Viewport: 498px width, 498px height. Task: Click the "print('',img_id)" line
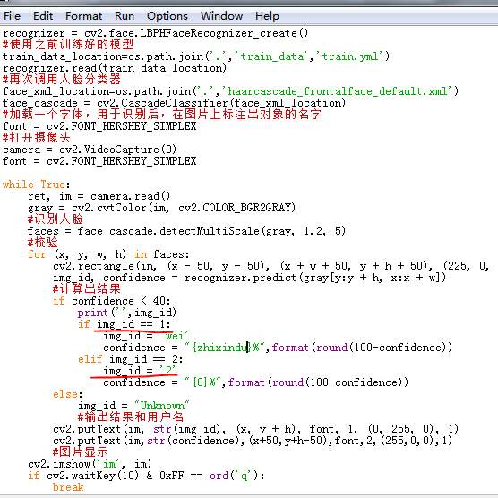127,313
